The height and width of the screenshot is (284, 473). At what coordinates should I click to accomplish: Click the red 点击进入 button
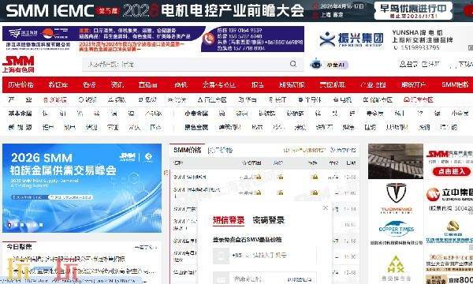click(452, 171)
